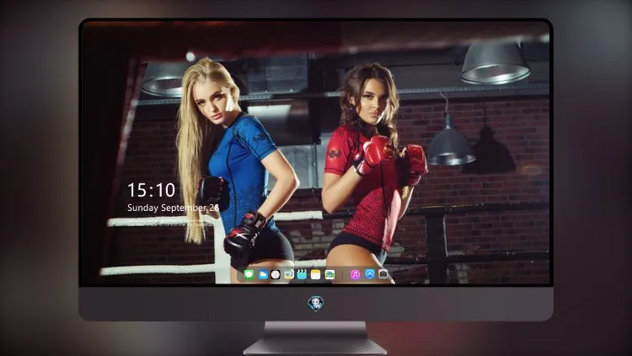
Task: Open the Photos gallery icon in the dock
Action: tap(329, 274)
